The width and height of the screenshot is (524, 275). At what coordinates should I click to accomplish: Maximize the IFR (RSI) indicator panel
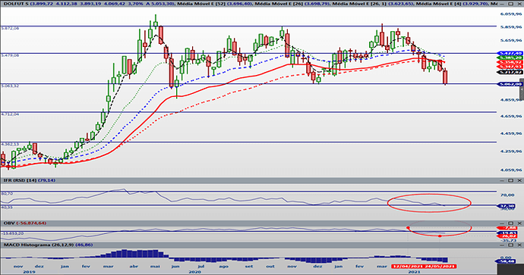tap(510, 180)
